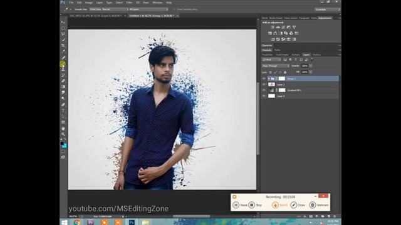Click the canvas vertical scrollbar
The width and height of the screenshot is (401, 225).
[x=258, y=118]
